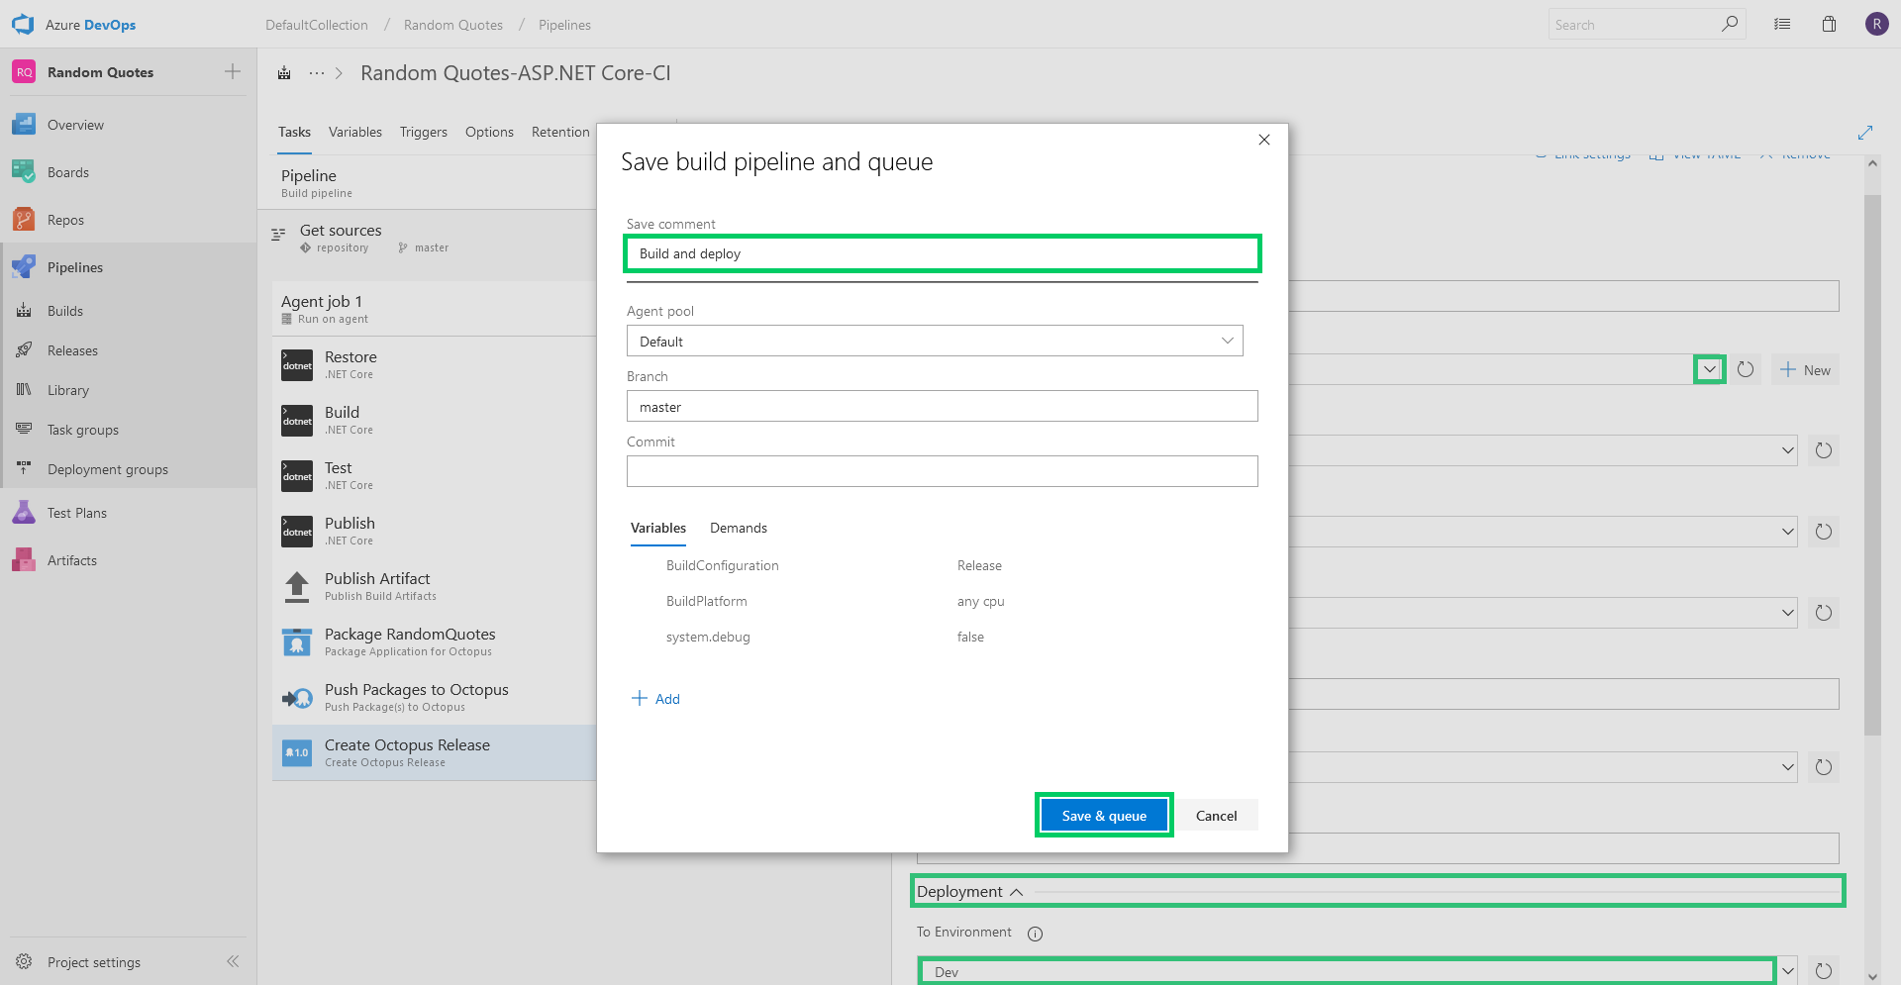
Task: Collapse the sidebar with double-chevron icon
Action: point(233,961)
